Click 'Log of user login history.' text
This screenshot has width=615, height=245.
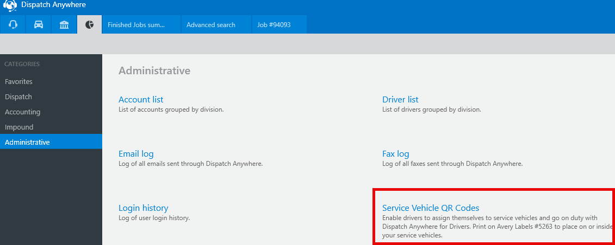[154, 218]
